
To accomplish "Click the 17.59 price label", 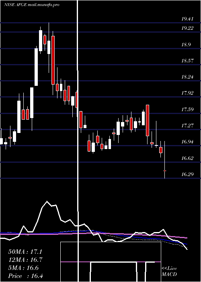I will coord(187,109).
